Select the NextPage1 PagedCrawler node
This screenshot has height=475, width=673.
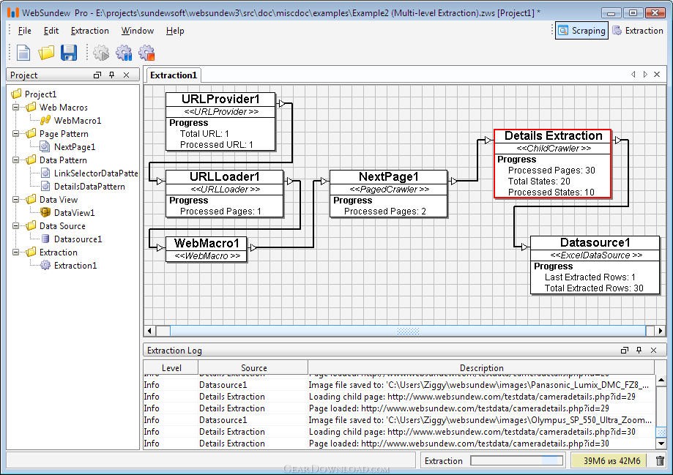point(388,193)
